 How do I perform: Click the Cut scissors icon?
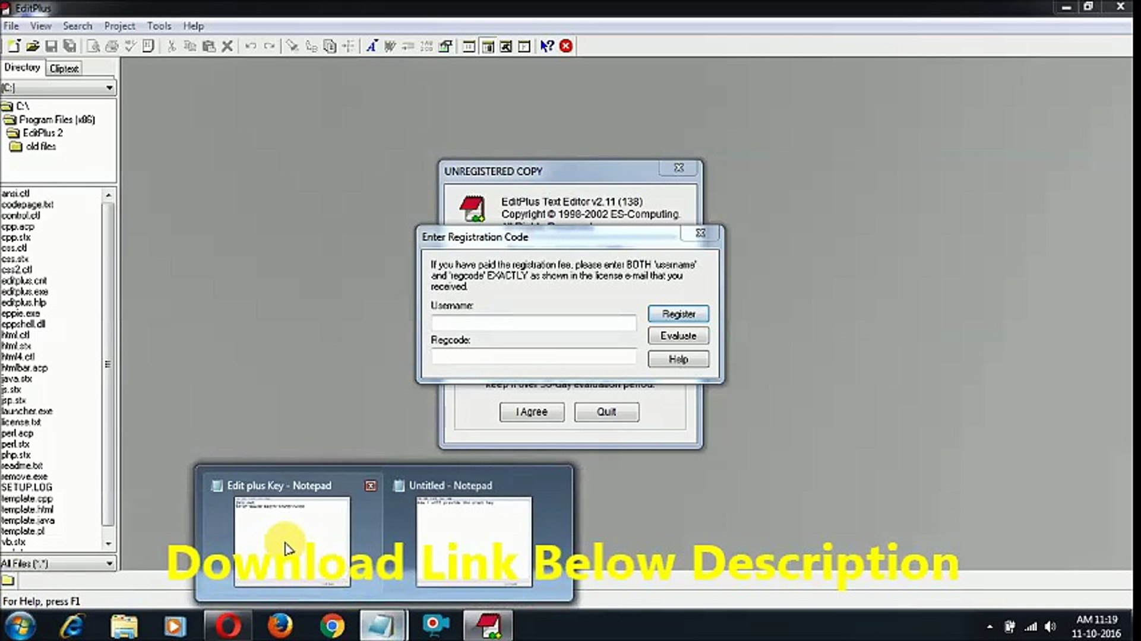(172, 46)
